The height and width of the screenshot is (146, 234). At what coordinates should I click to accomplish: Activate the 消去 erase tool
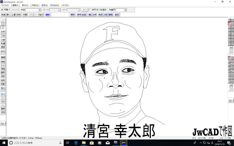click(3, 76)
